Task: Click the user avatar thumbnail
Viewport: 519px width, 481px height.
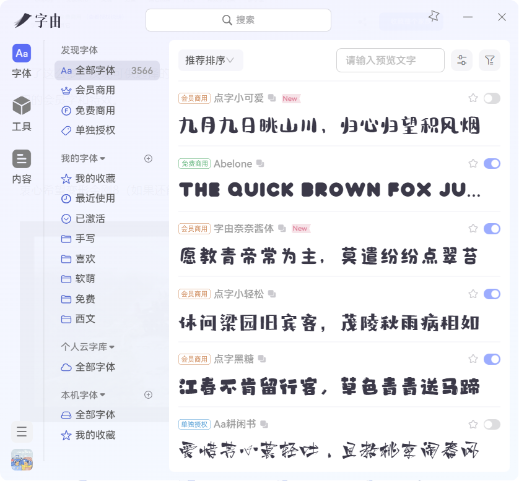Action: tap(22, 459)
